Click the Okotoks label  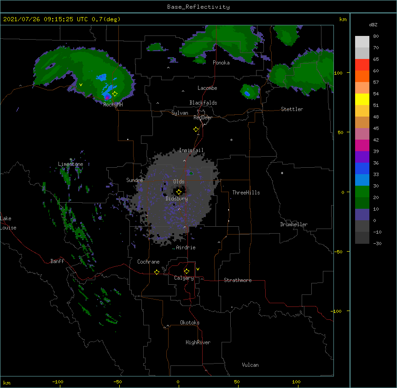click(190, 323)
